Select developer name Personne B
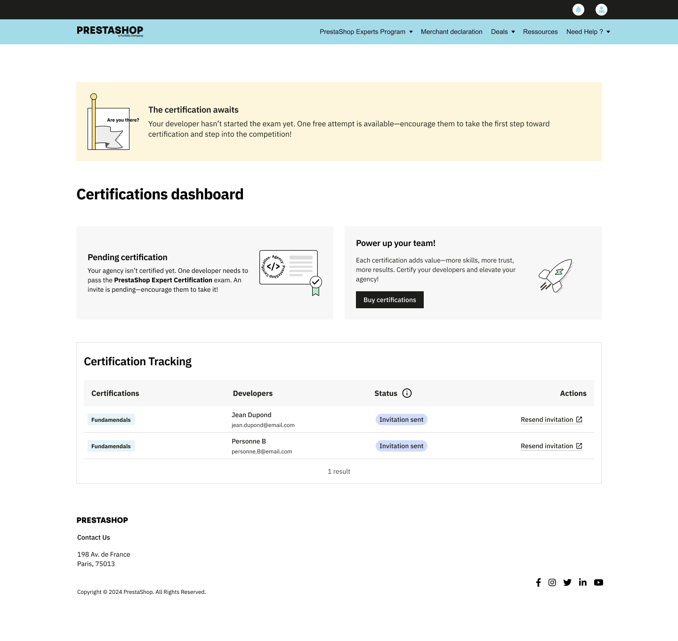Image resolution: width=678 pixels, height=641 pixels. pos(249,441)
